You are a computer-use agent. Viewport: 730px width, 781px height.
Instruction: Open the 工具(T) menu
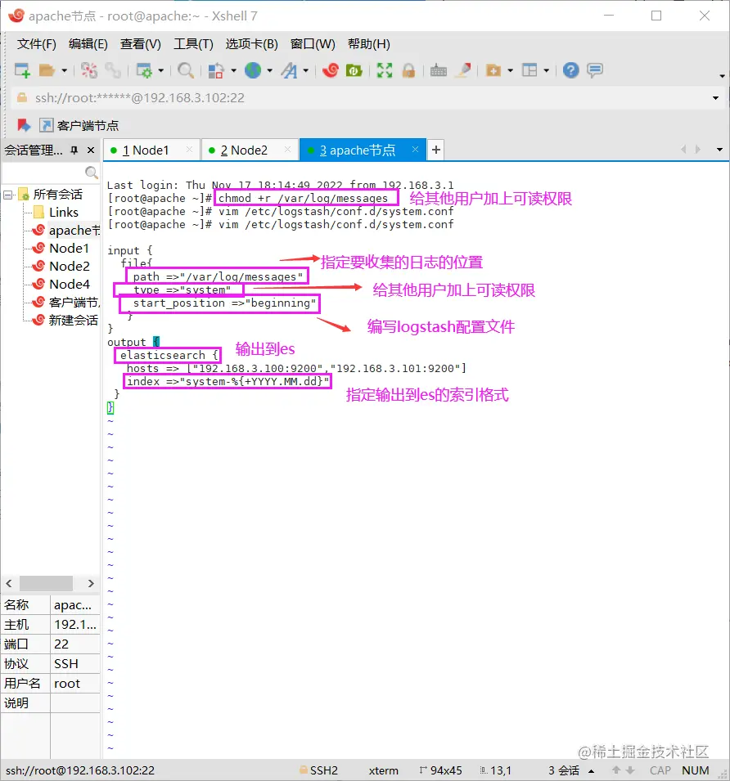(x=193, y=44)
